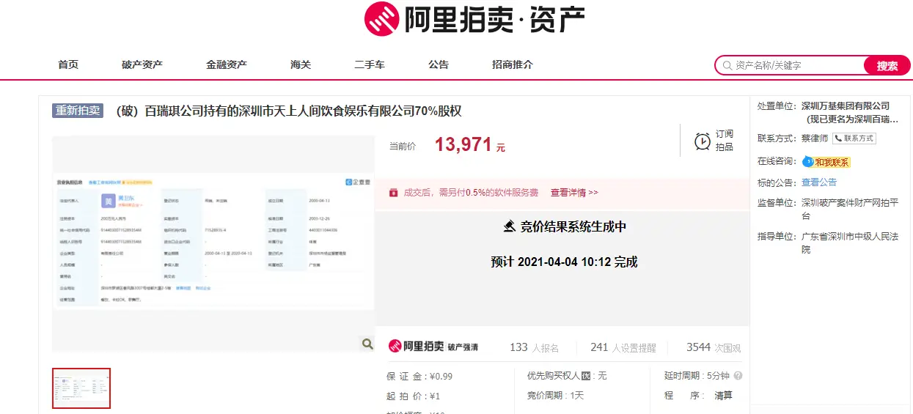Click the current price 13,971
The height and width of the screenshot is (414, 913).
coord(463,144)
